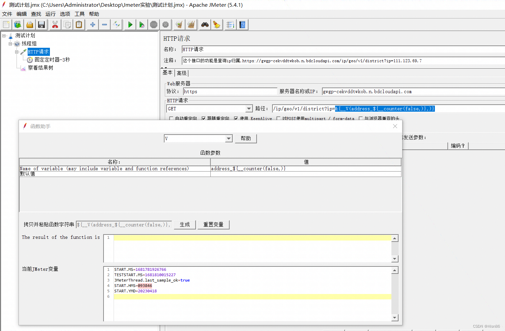Start the test with green play icon
The image size is (505, 331).
pos(130,25)
